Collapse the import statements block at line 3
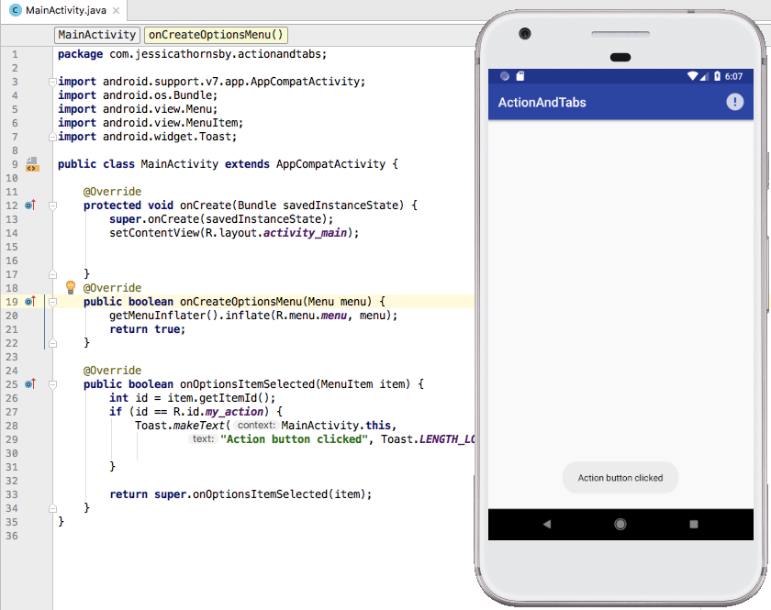The image size is (771, 610). point(52,82)
